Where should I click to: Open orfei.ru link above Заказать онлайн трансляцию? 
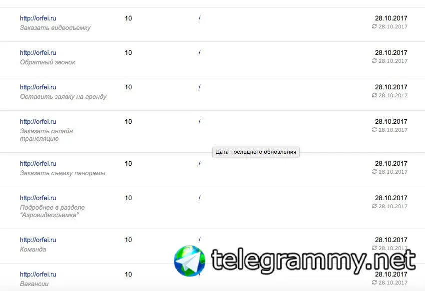[38, 121]
